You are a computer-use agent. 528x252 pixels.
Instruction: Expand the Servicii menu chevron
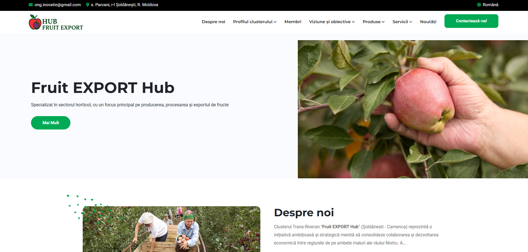click(411, 22)
